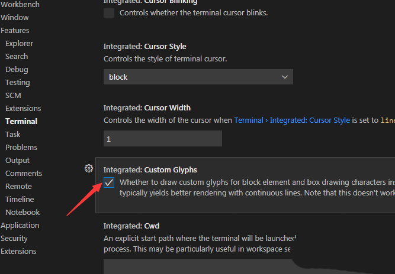The width and height of the screenshot is (395, 274).
Task: Open the Terminal Integrated Cursor Style link
Action: [292, 120]
